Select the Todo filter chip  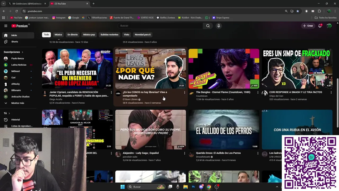click(46, 34)
